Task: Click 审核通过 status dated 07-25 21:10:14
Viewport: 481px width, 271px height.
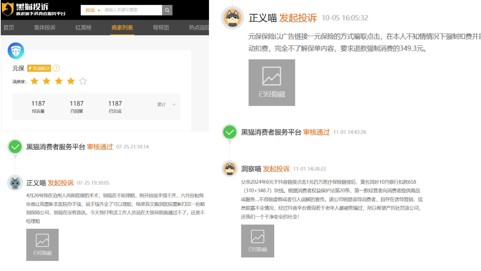Action: (x=100, y=147)
